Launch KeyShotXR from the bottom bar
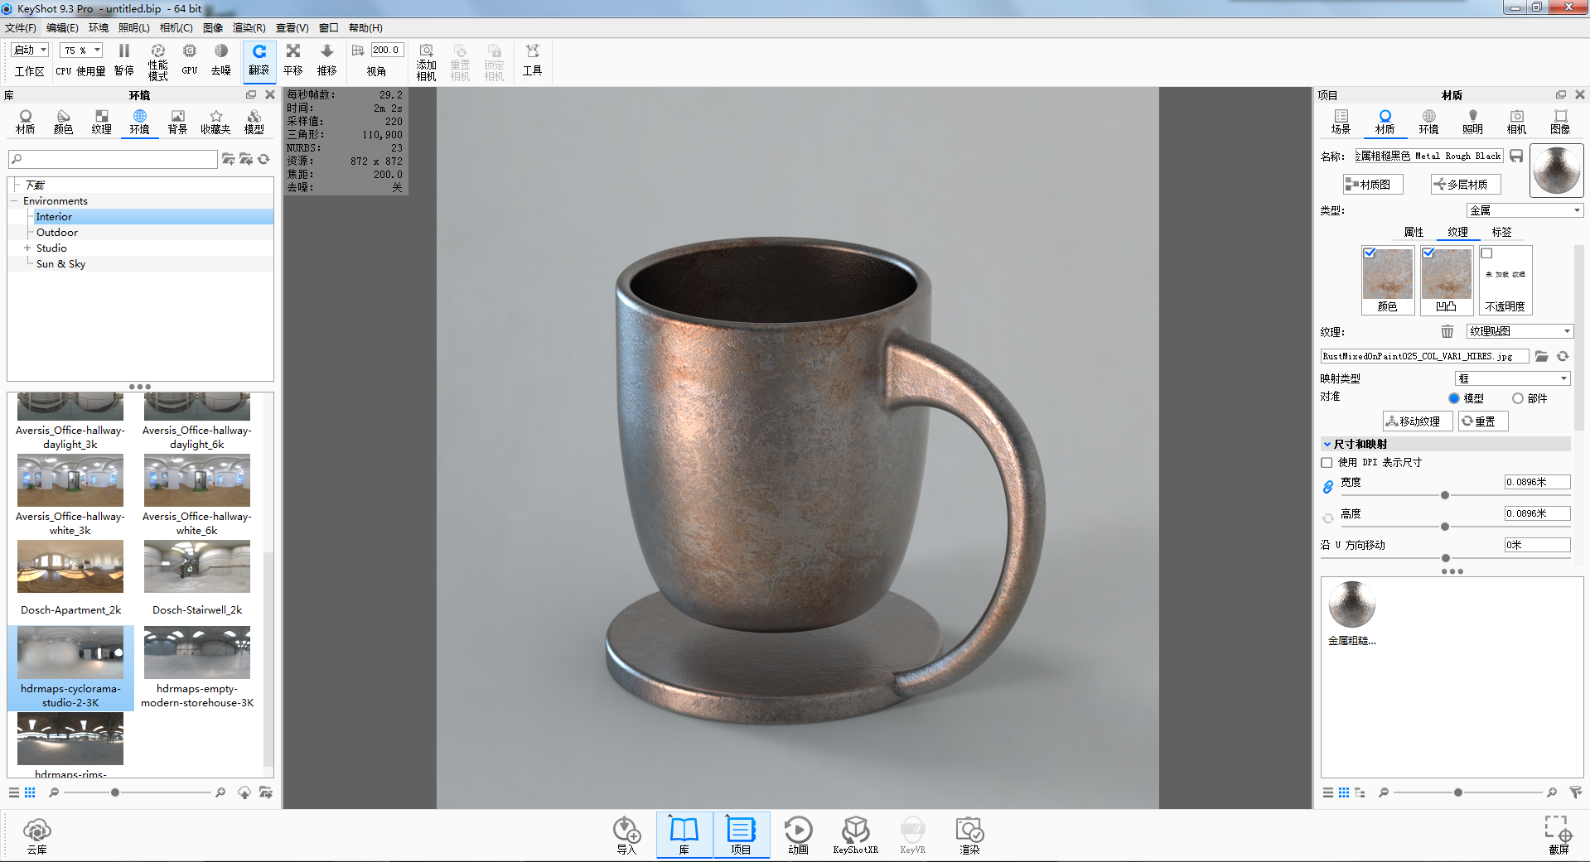This screenshot has width=1590, height=862. 855,836
